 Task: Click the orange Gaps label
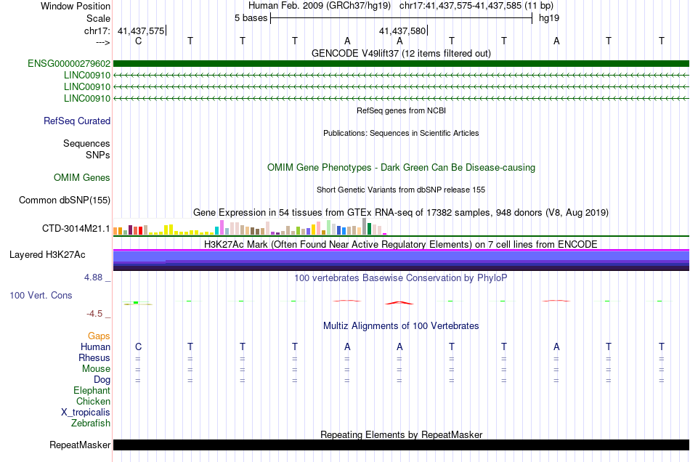[99, 336]
